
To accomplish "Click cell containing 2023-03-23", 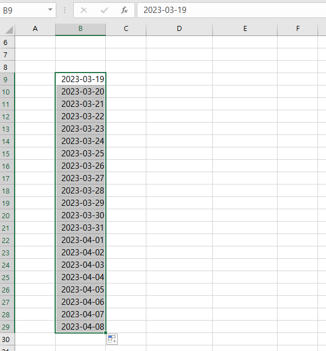I will click(x=81, y=129).
